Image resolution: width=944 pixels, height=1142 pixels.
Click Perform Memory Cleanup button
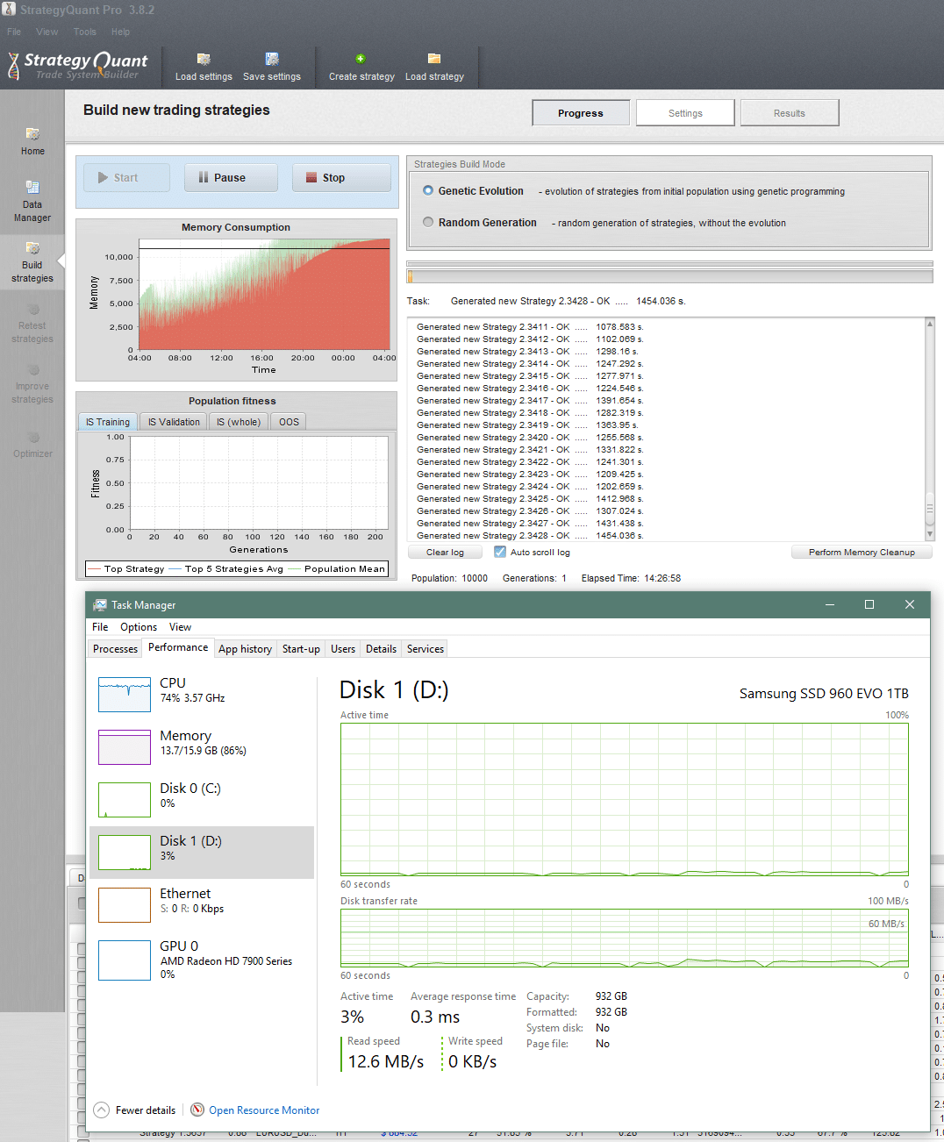pos(862,552)
